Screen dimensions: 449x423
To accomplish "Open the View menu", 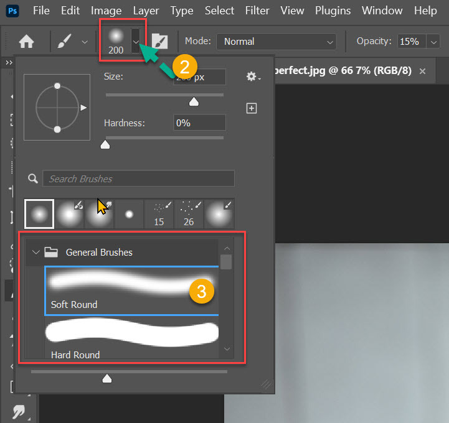I will point(292,11).
